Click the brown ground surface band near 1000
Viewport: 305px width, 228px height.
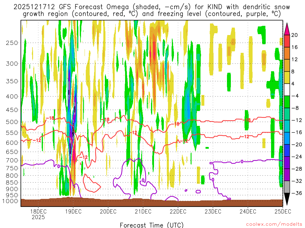(x=152, y=203)
